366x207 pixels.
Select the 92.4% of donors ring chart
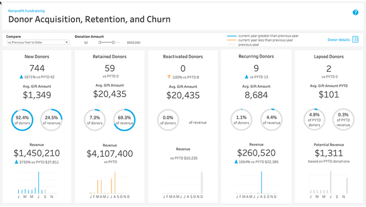(x=22, y=120)
